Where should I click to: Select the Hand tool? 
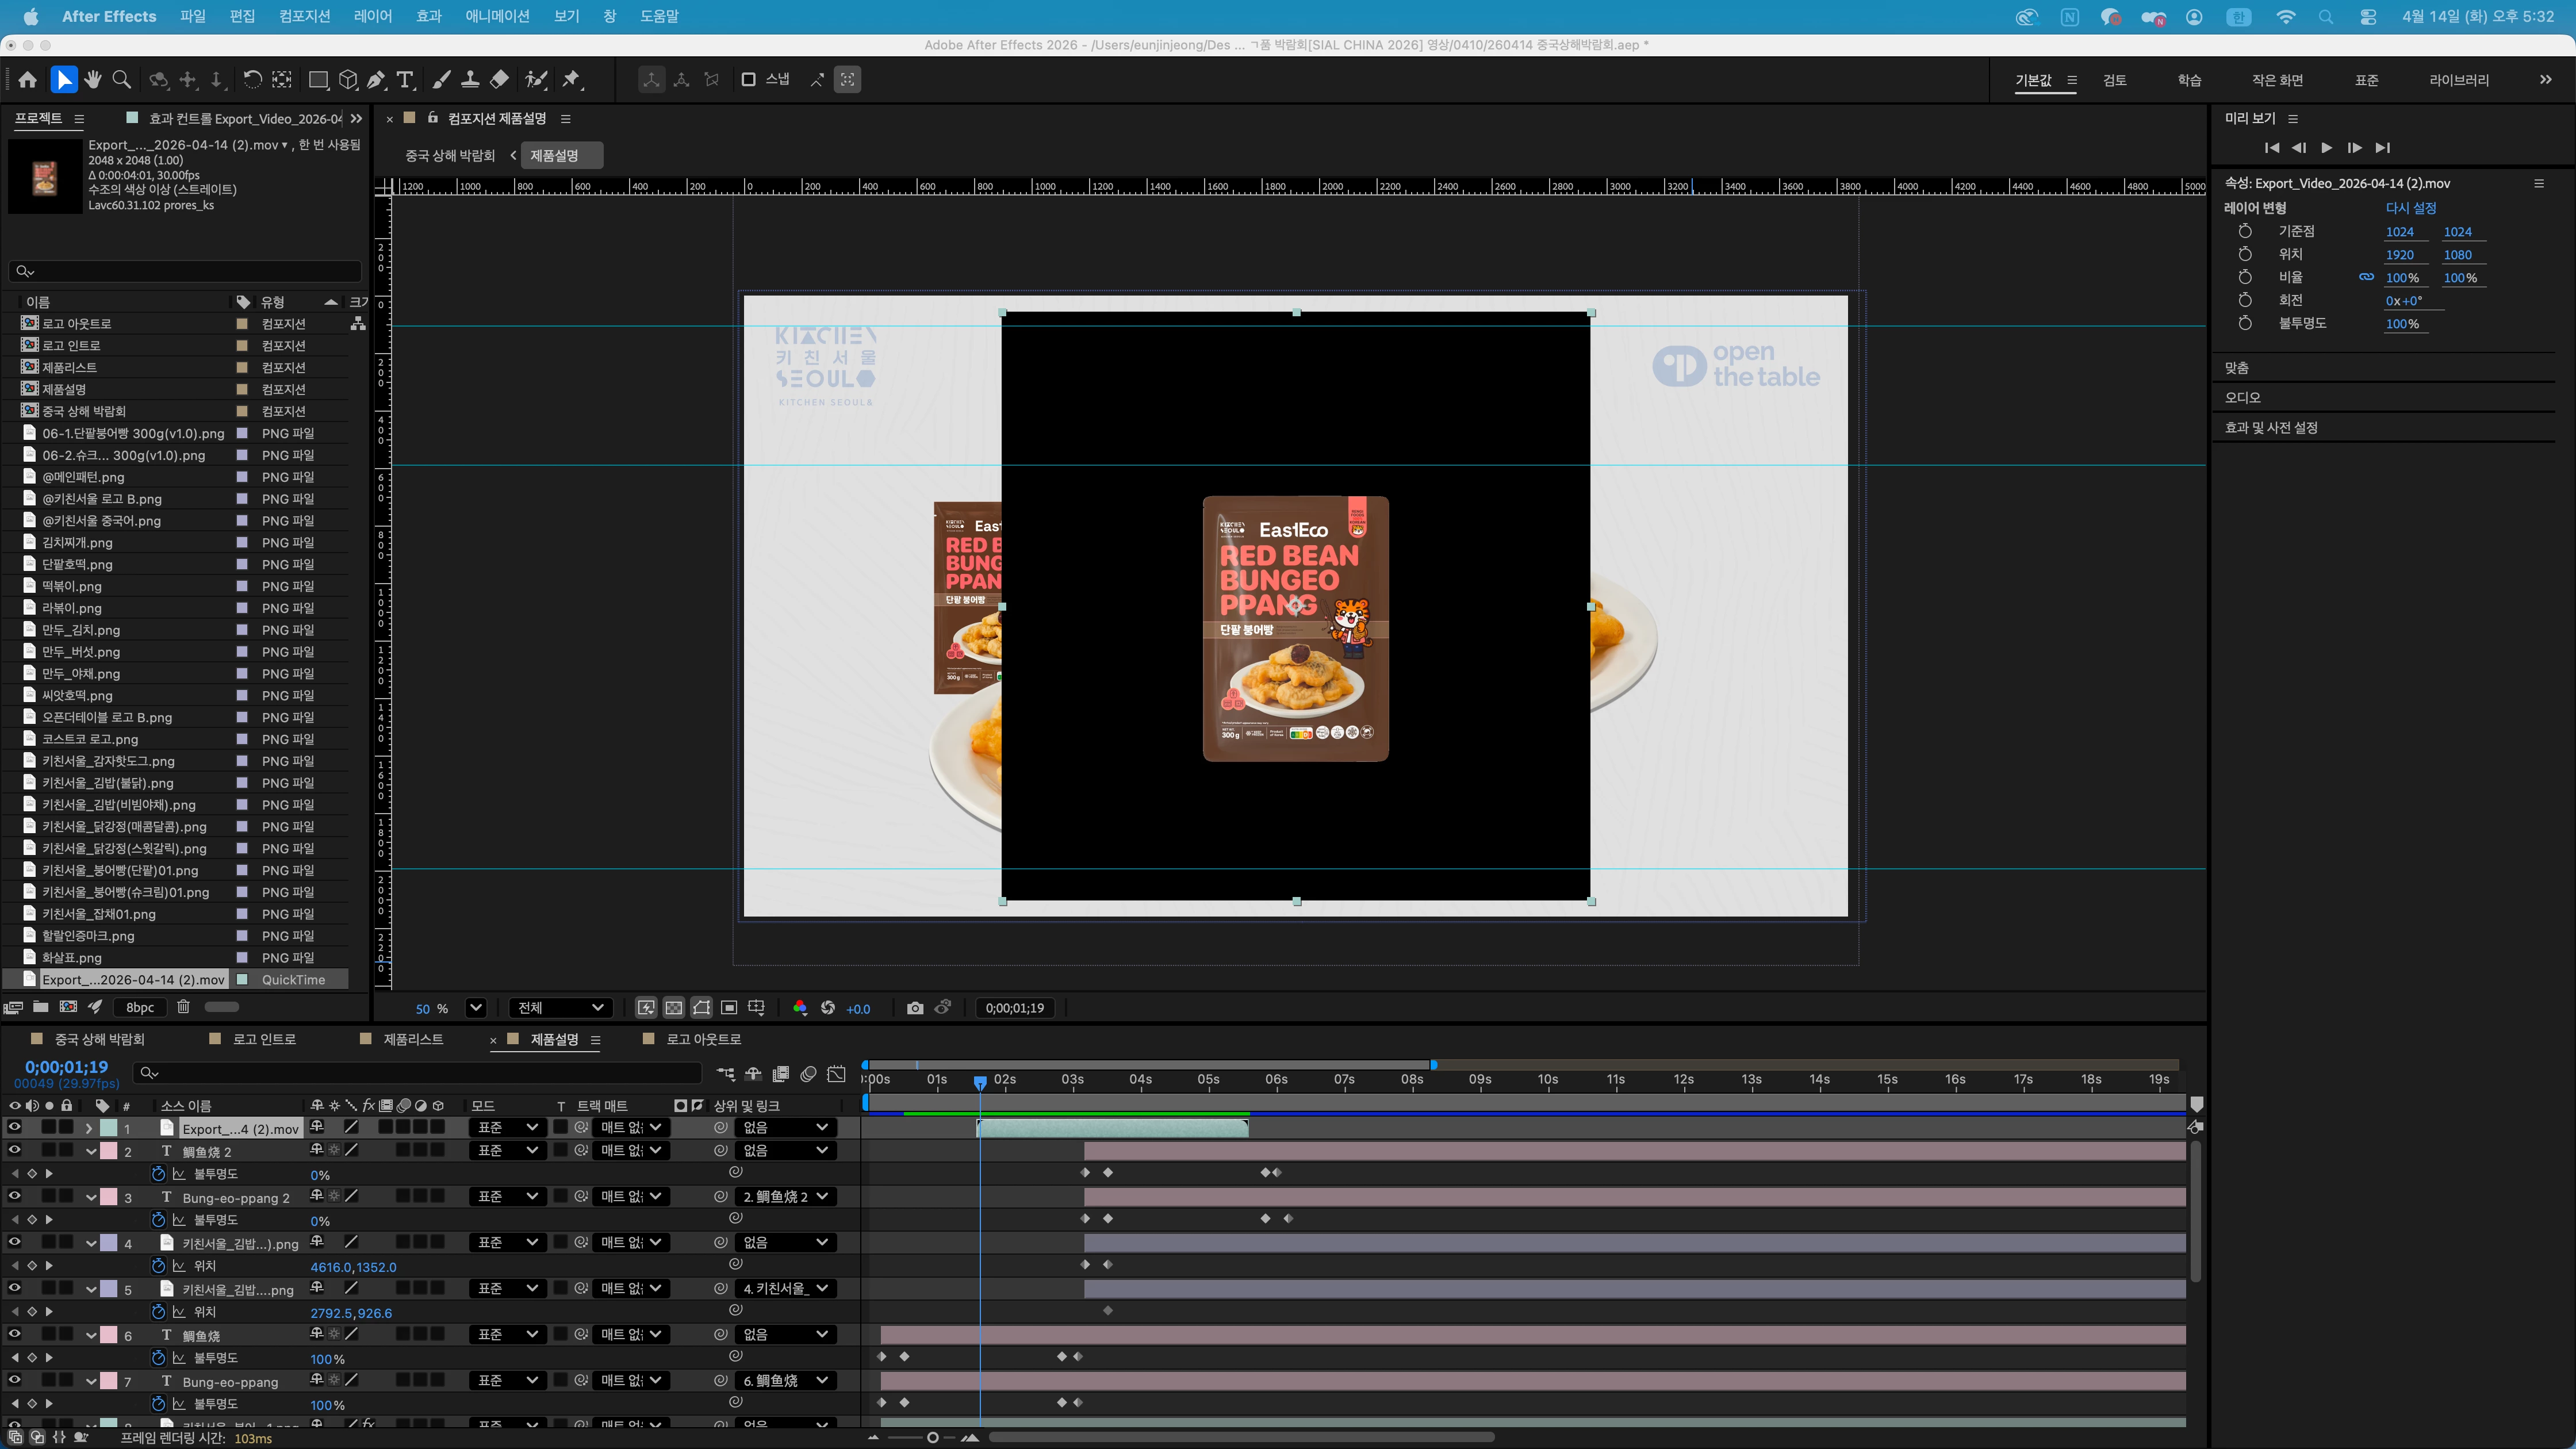tap(93, 80)
